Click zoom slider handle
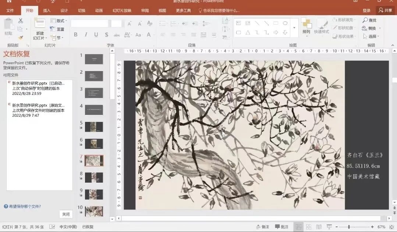The image size is (397, 232). [349, 227]
